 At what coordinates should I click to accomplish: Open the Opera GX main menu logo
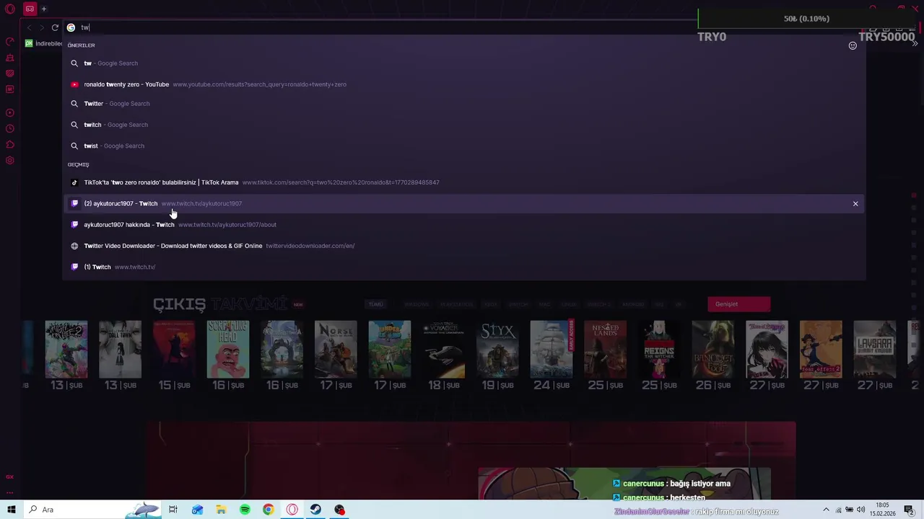click(x=10, y=9)
